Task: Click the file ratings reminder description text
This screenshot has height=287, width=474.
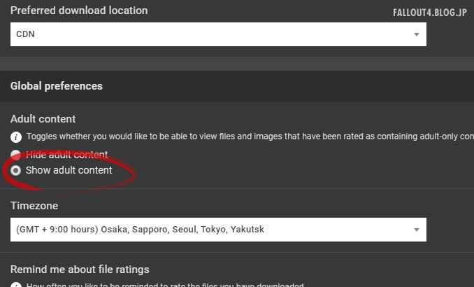Action: [165, 285]
